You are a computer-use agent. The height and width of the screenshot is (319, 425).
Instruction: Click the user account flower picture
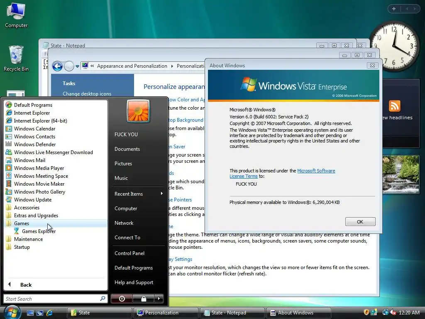pyautogui.click(x=138, y=111)
